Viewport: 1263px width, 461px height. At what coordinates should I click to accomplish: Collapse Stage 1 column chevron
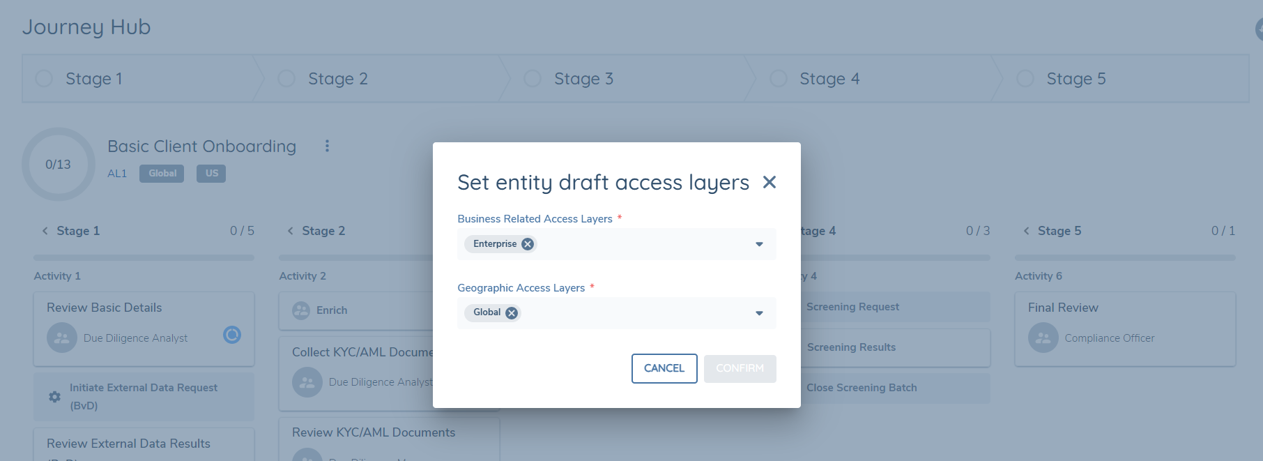tap(45, 231)
